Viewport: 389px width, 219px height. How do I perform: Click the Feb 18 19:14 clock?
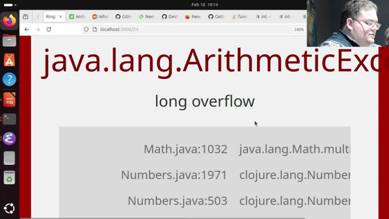(205, 5)
